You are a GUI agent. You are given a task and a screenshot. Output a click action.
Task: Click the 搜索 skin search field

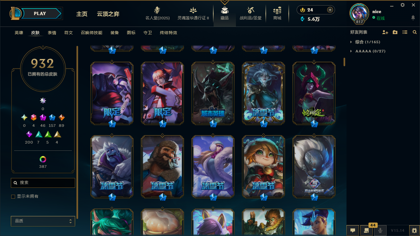tap(43, 183)
